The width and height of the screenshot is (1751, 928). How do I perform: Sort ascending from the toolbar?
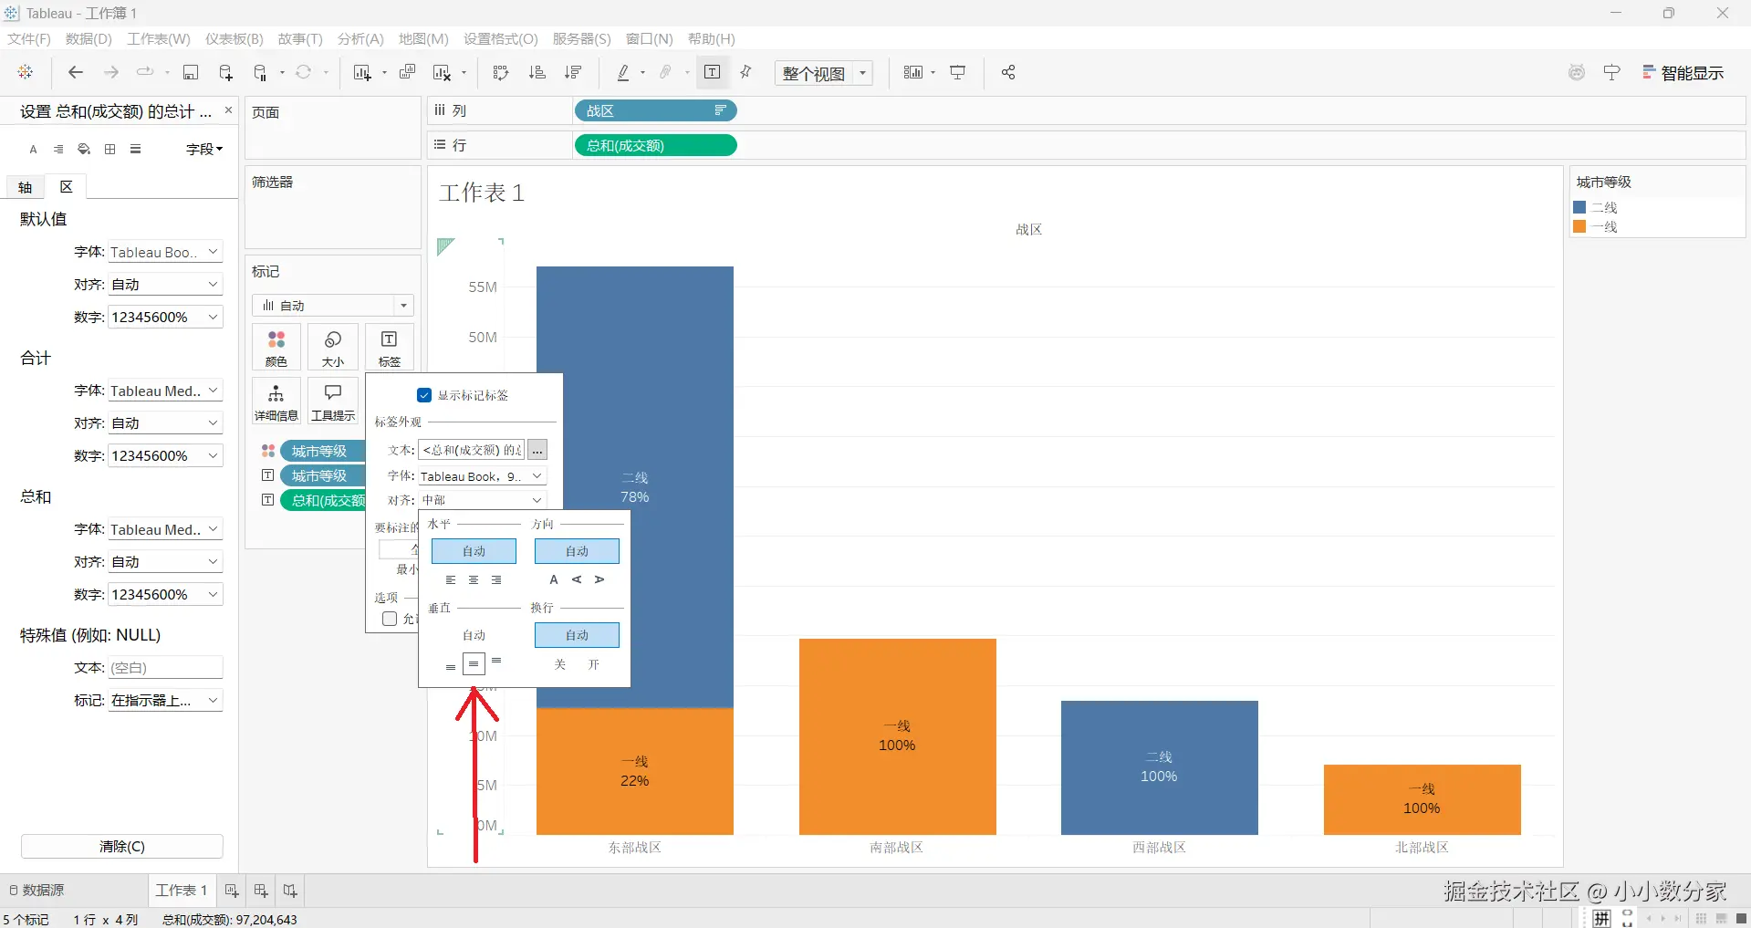537,72
